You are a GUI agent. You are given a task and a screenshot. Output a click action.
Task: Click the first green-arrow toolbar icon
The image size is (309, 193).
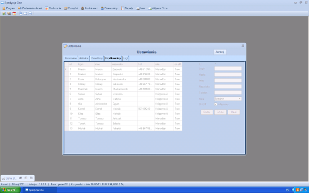pyautogui.click(x=4, y=13)
